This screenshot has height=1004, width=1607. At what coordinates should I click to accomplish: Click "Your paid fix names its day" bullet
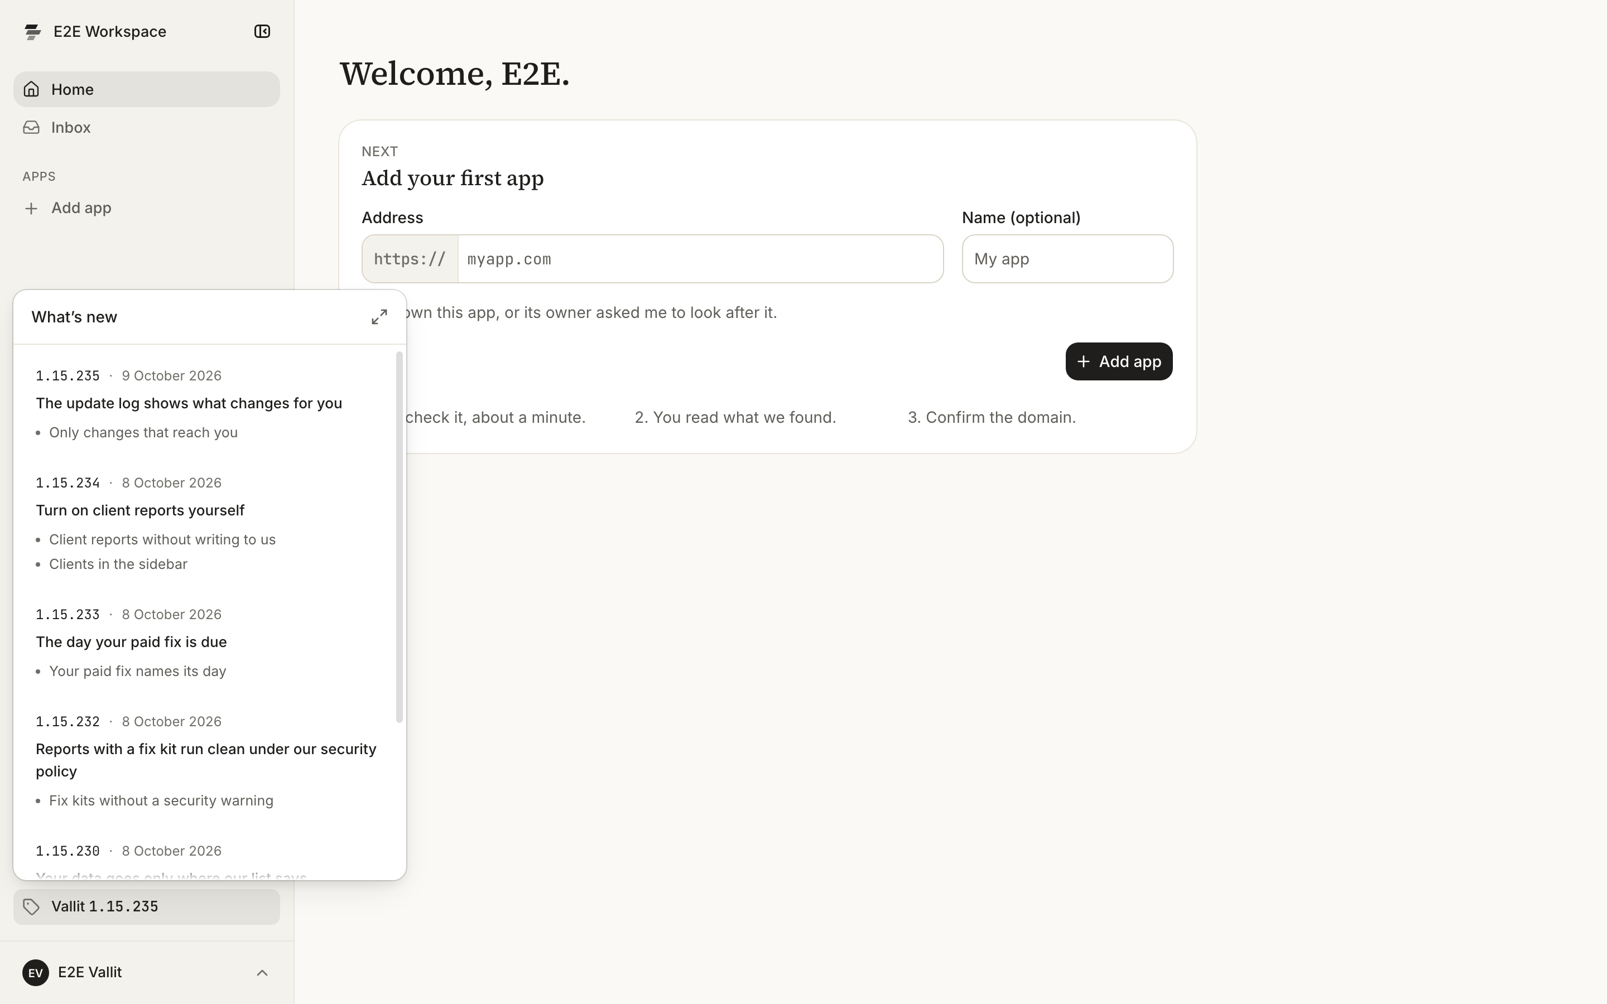pyautogui.click(x=137, y=670)
